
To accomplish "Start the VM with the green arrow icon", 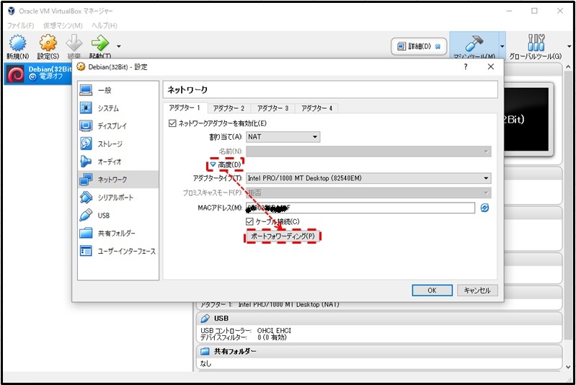I will (100, 43).
